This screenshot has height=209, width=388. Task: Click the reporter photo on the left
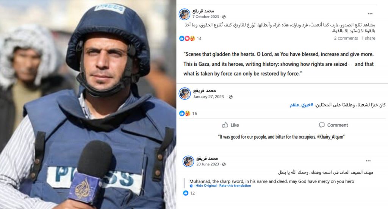pos(88,104)
